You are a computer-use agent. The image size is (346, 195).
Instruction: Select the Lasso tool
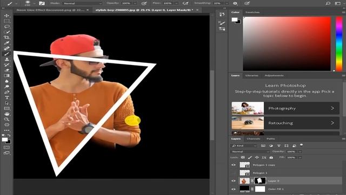coord(6,27)
